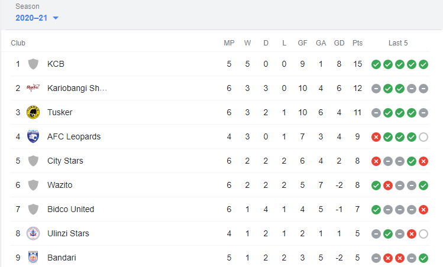This screenshot has height=267, width=443.
Task: Click AFC Leopards' red loss icon
Action: pos(376,137)
